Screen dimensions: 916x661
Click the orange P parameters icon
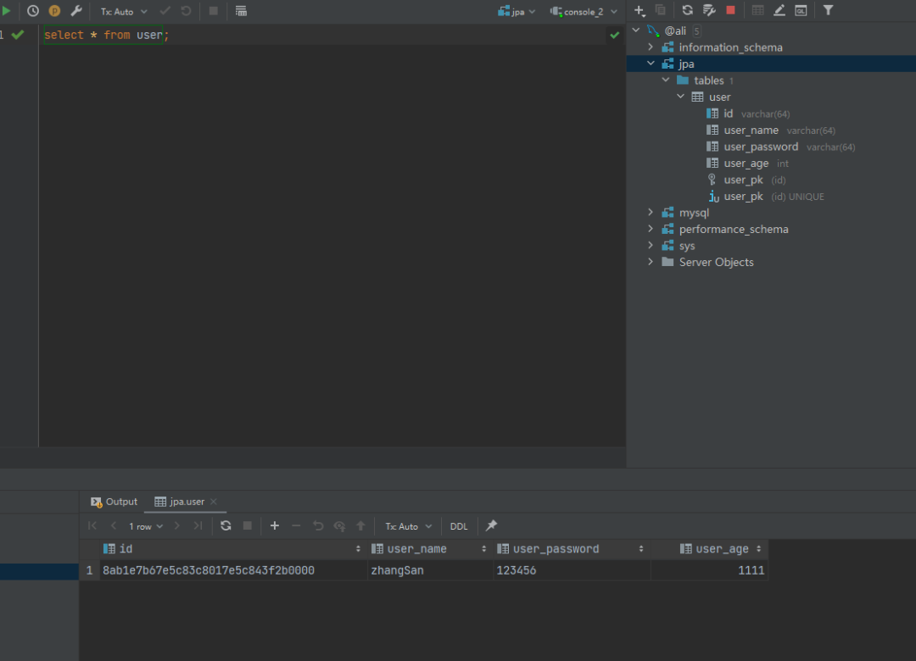(x=54, y=10)
